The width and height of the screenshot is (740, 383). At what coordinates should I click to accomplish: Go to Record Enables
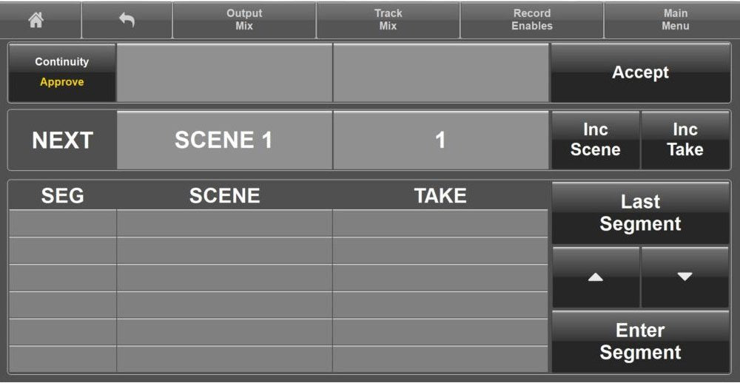(x=531, y=20)
